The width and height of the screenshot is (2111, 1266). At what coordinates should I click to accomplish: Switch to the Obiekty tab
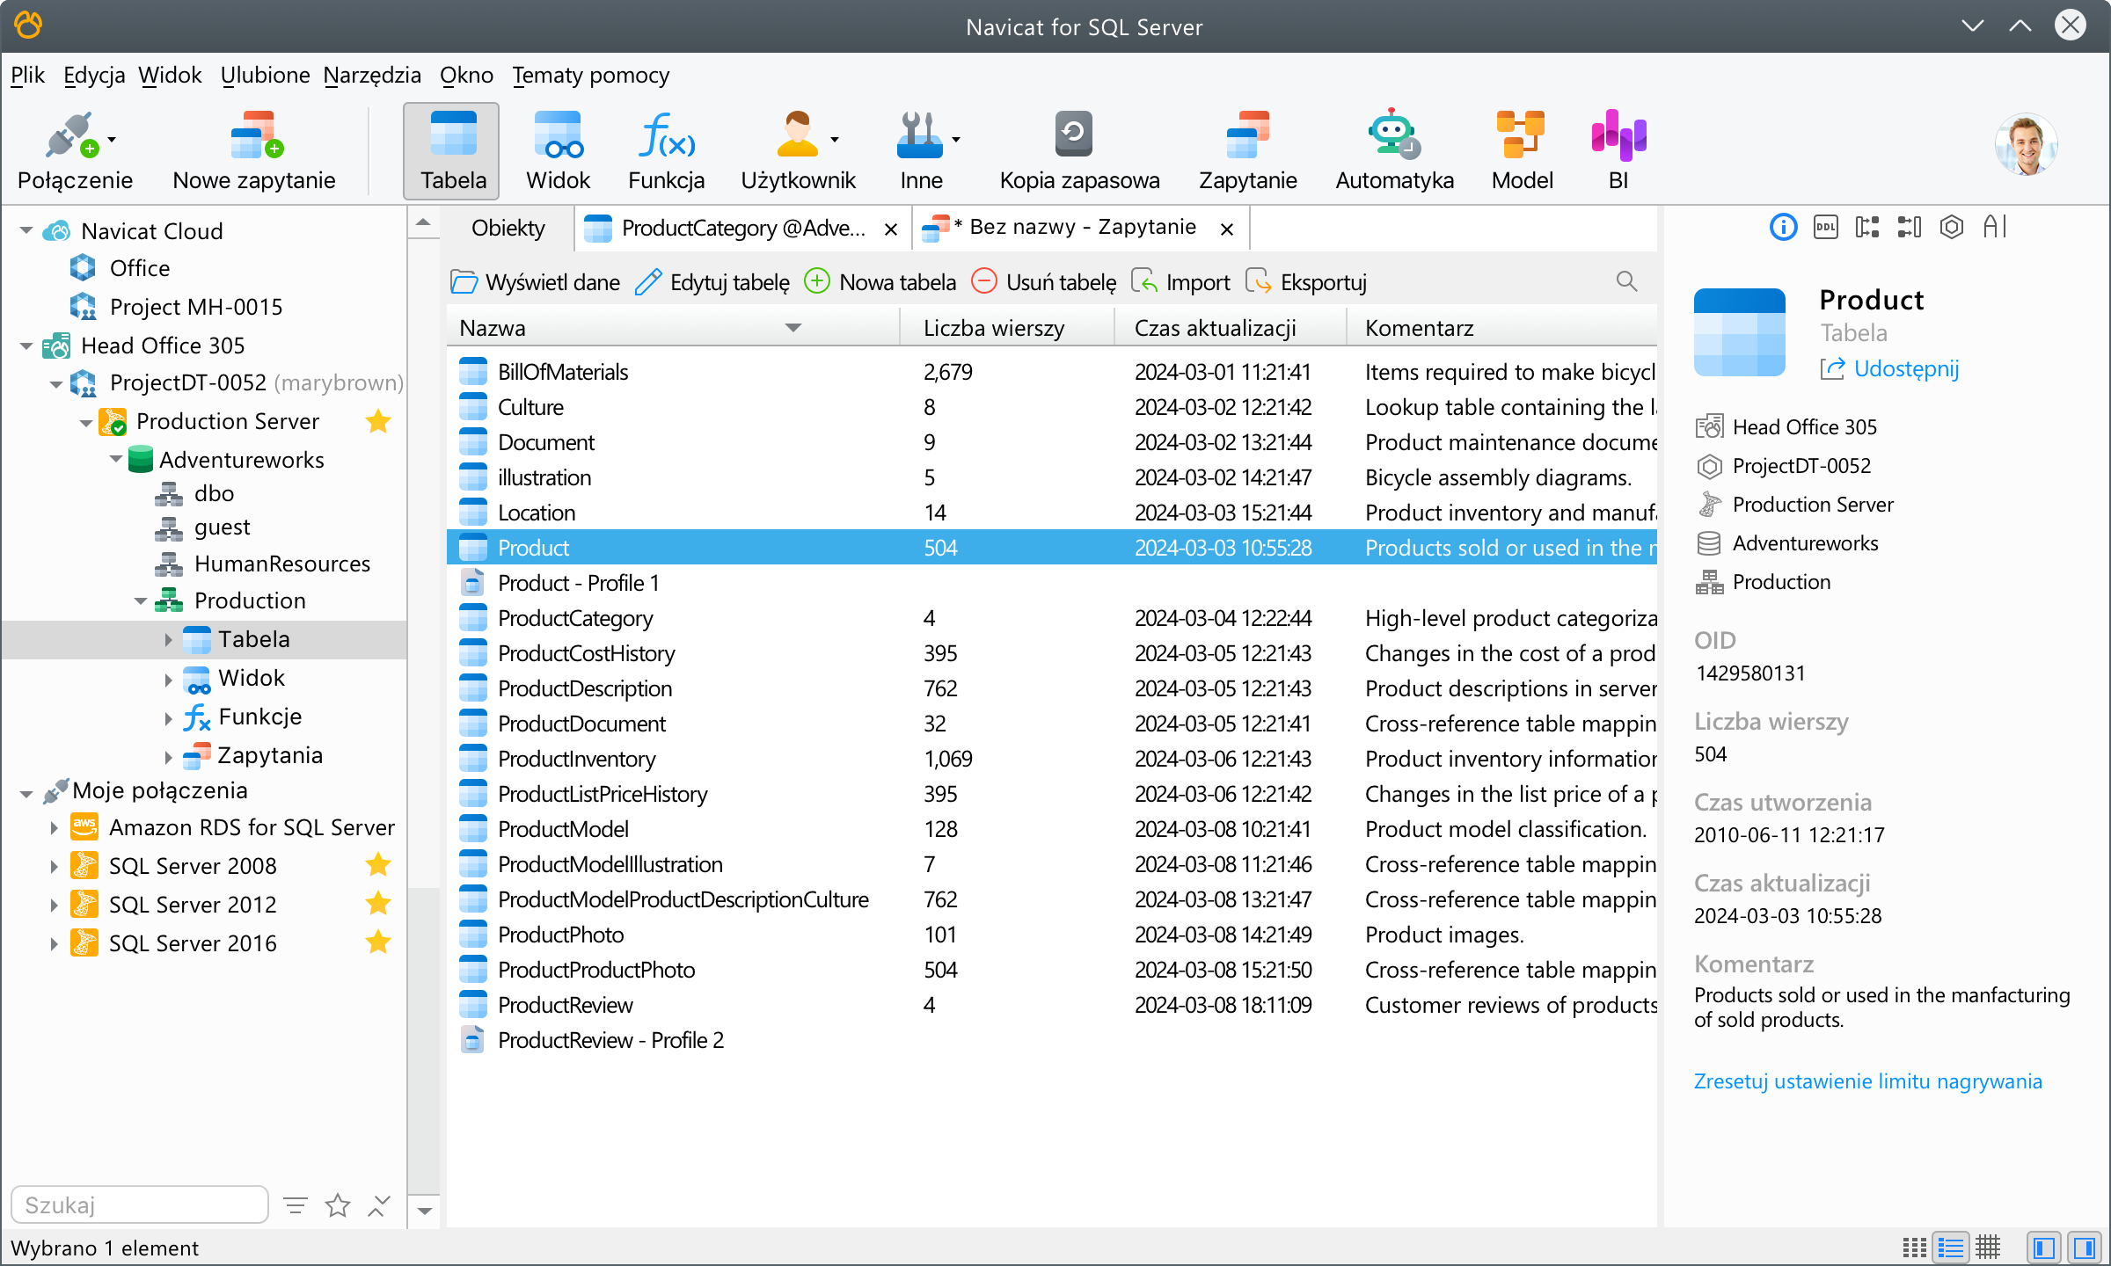(x=508, y=229)
